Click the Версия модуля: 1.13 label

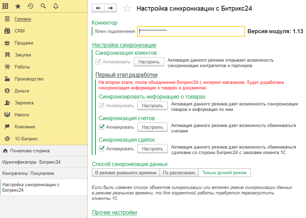click(275, 31)
